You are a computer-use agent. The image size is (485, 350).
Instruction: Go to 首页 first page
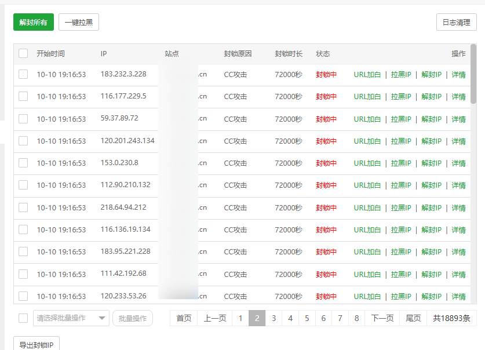click(184, 318)
